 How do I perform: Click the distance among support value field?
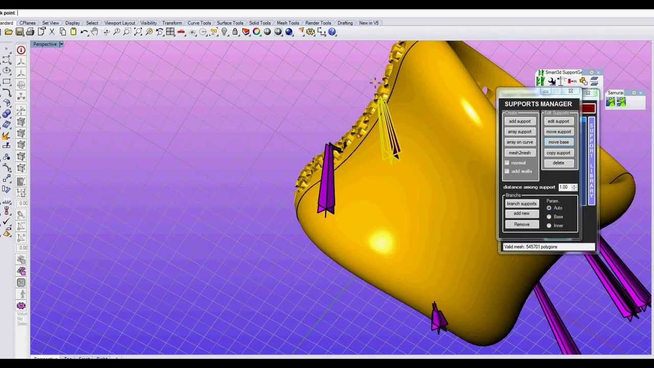pyautogui.click(x=564, y=188)
